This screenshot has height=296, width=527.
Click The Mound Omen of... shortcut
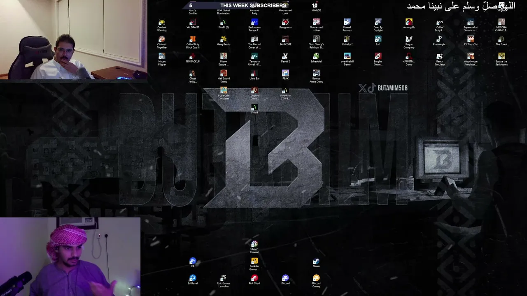click(254, 42)
